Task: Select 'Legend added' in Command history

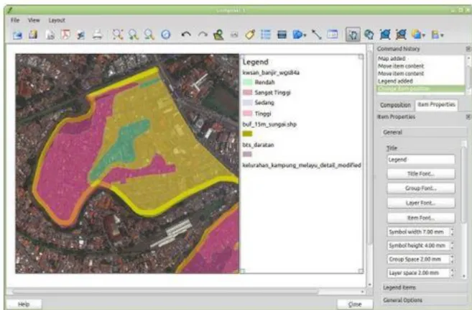Action: coord(420,81)
